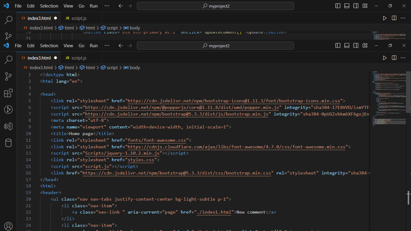Click line number 19 in the gutter

tap(28, 192)
